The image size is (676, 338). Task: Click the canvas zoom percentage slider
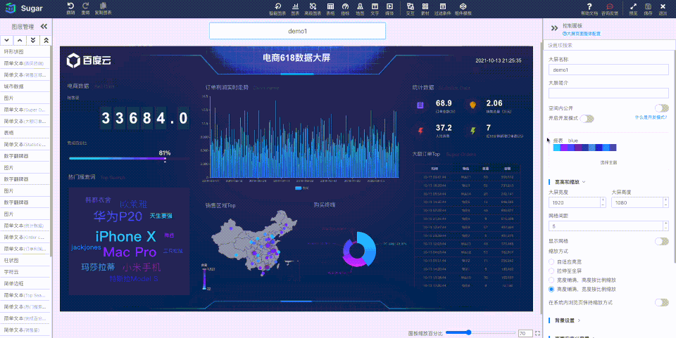(x=480, y=332)
